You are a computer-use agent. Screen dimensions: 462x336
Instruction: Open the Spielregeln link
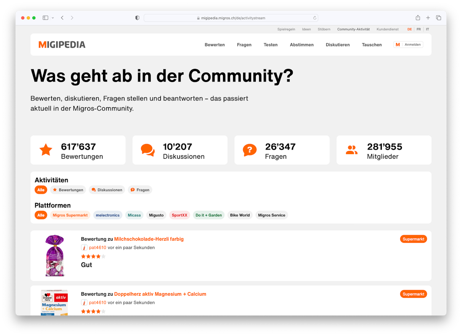point(286,29)
